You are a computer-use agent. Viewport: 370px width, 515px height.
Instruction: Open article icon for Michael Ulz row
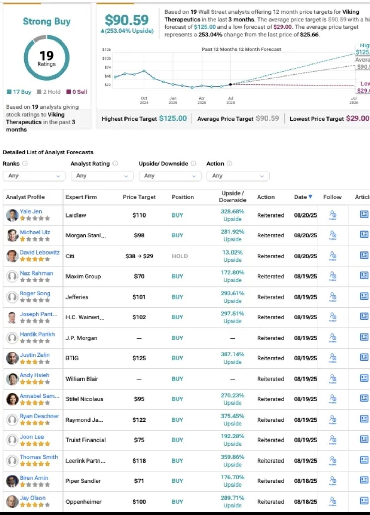coord(364,235)
